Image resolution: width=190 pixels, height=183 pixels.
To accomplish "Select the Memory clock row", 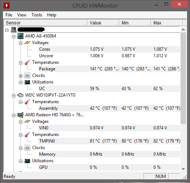I will pyautogui.click(x=109, y=154).
